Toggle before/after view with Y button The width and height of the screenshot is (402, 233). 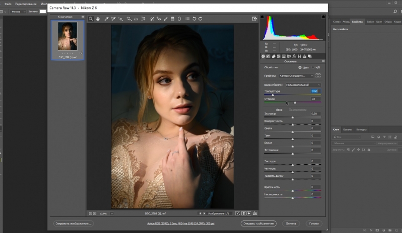click(x=238, y=213)
